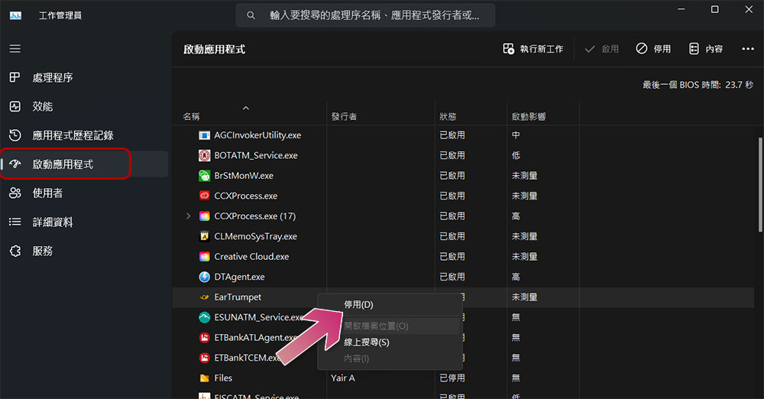Click the red CCXProcess.exe icon
The height and width of the screenshot is (399, 764).
point(205,196)
